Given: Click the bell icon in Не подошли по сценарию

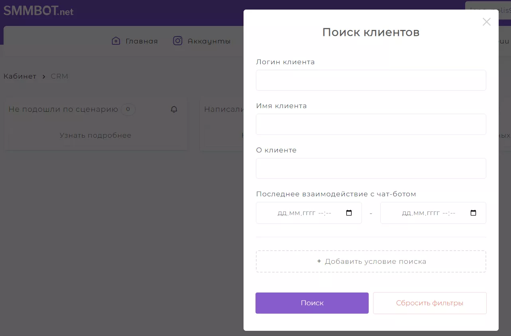Looking at the screenshot, I should pyautogui.click(x=174, y=109).
